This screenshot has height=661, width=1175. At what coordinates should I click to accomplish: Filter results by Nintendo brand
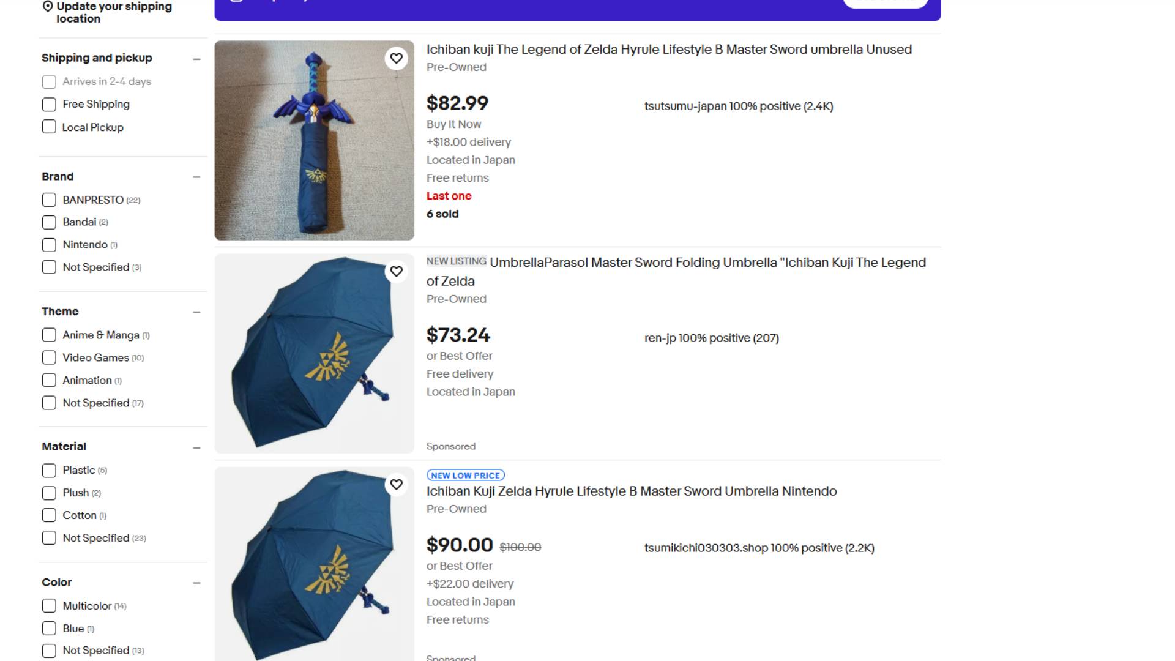pos(49,244)
